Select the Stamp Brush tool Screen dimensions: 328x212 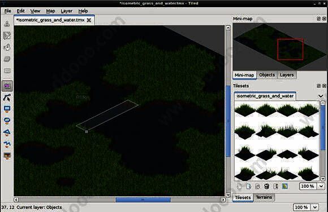click(7, 24)
